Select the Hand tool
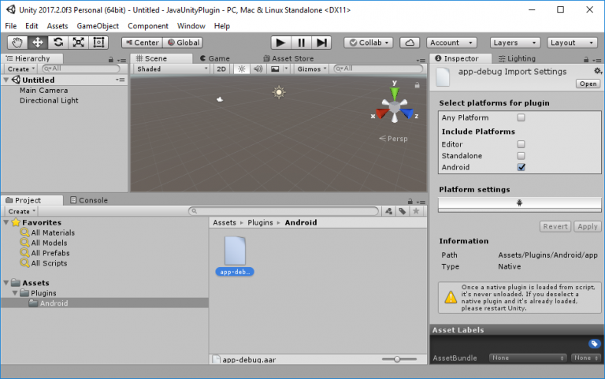This screenshot has width=605, height=379. tap(17, 43)
